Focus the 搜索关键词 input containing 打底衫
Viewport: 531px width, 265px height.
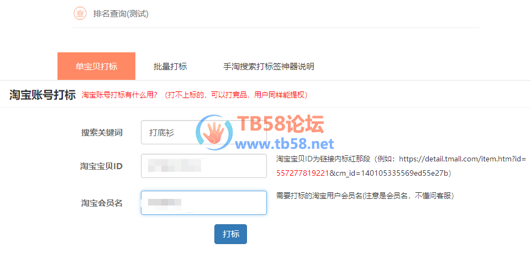[x=203, y=132]
